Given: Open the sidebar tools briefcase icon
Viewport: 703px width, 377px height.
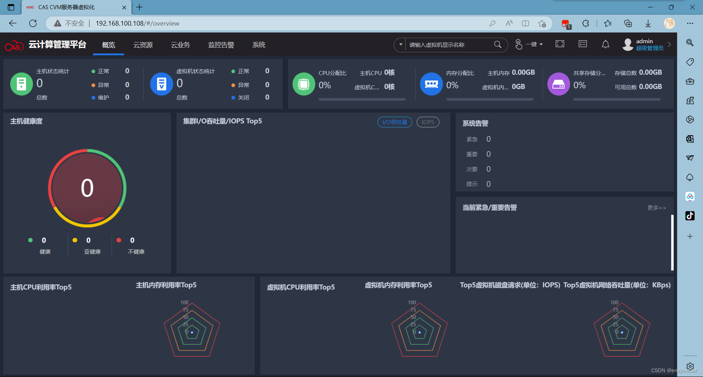Looking at the screenshot, I should 690,81.
